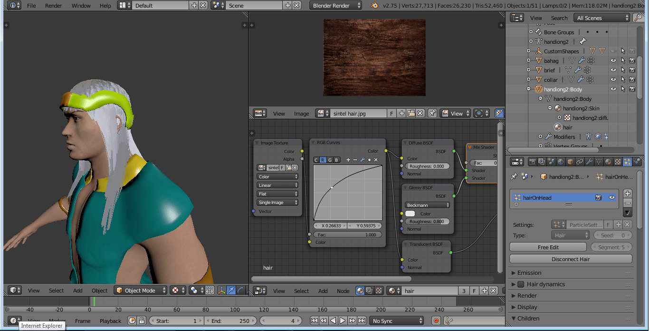
Task: Play animation forward
Action: [x=343, y=321]
